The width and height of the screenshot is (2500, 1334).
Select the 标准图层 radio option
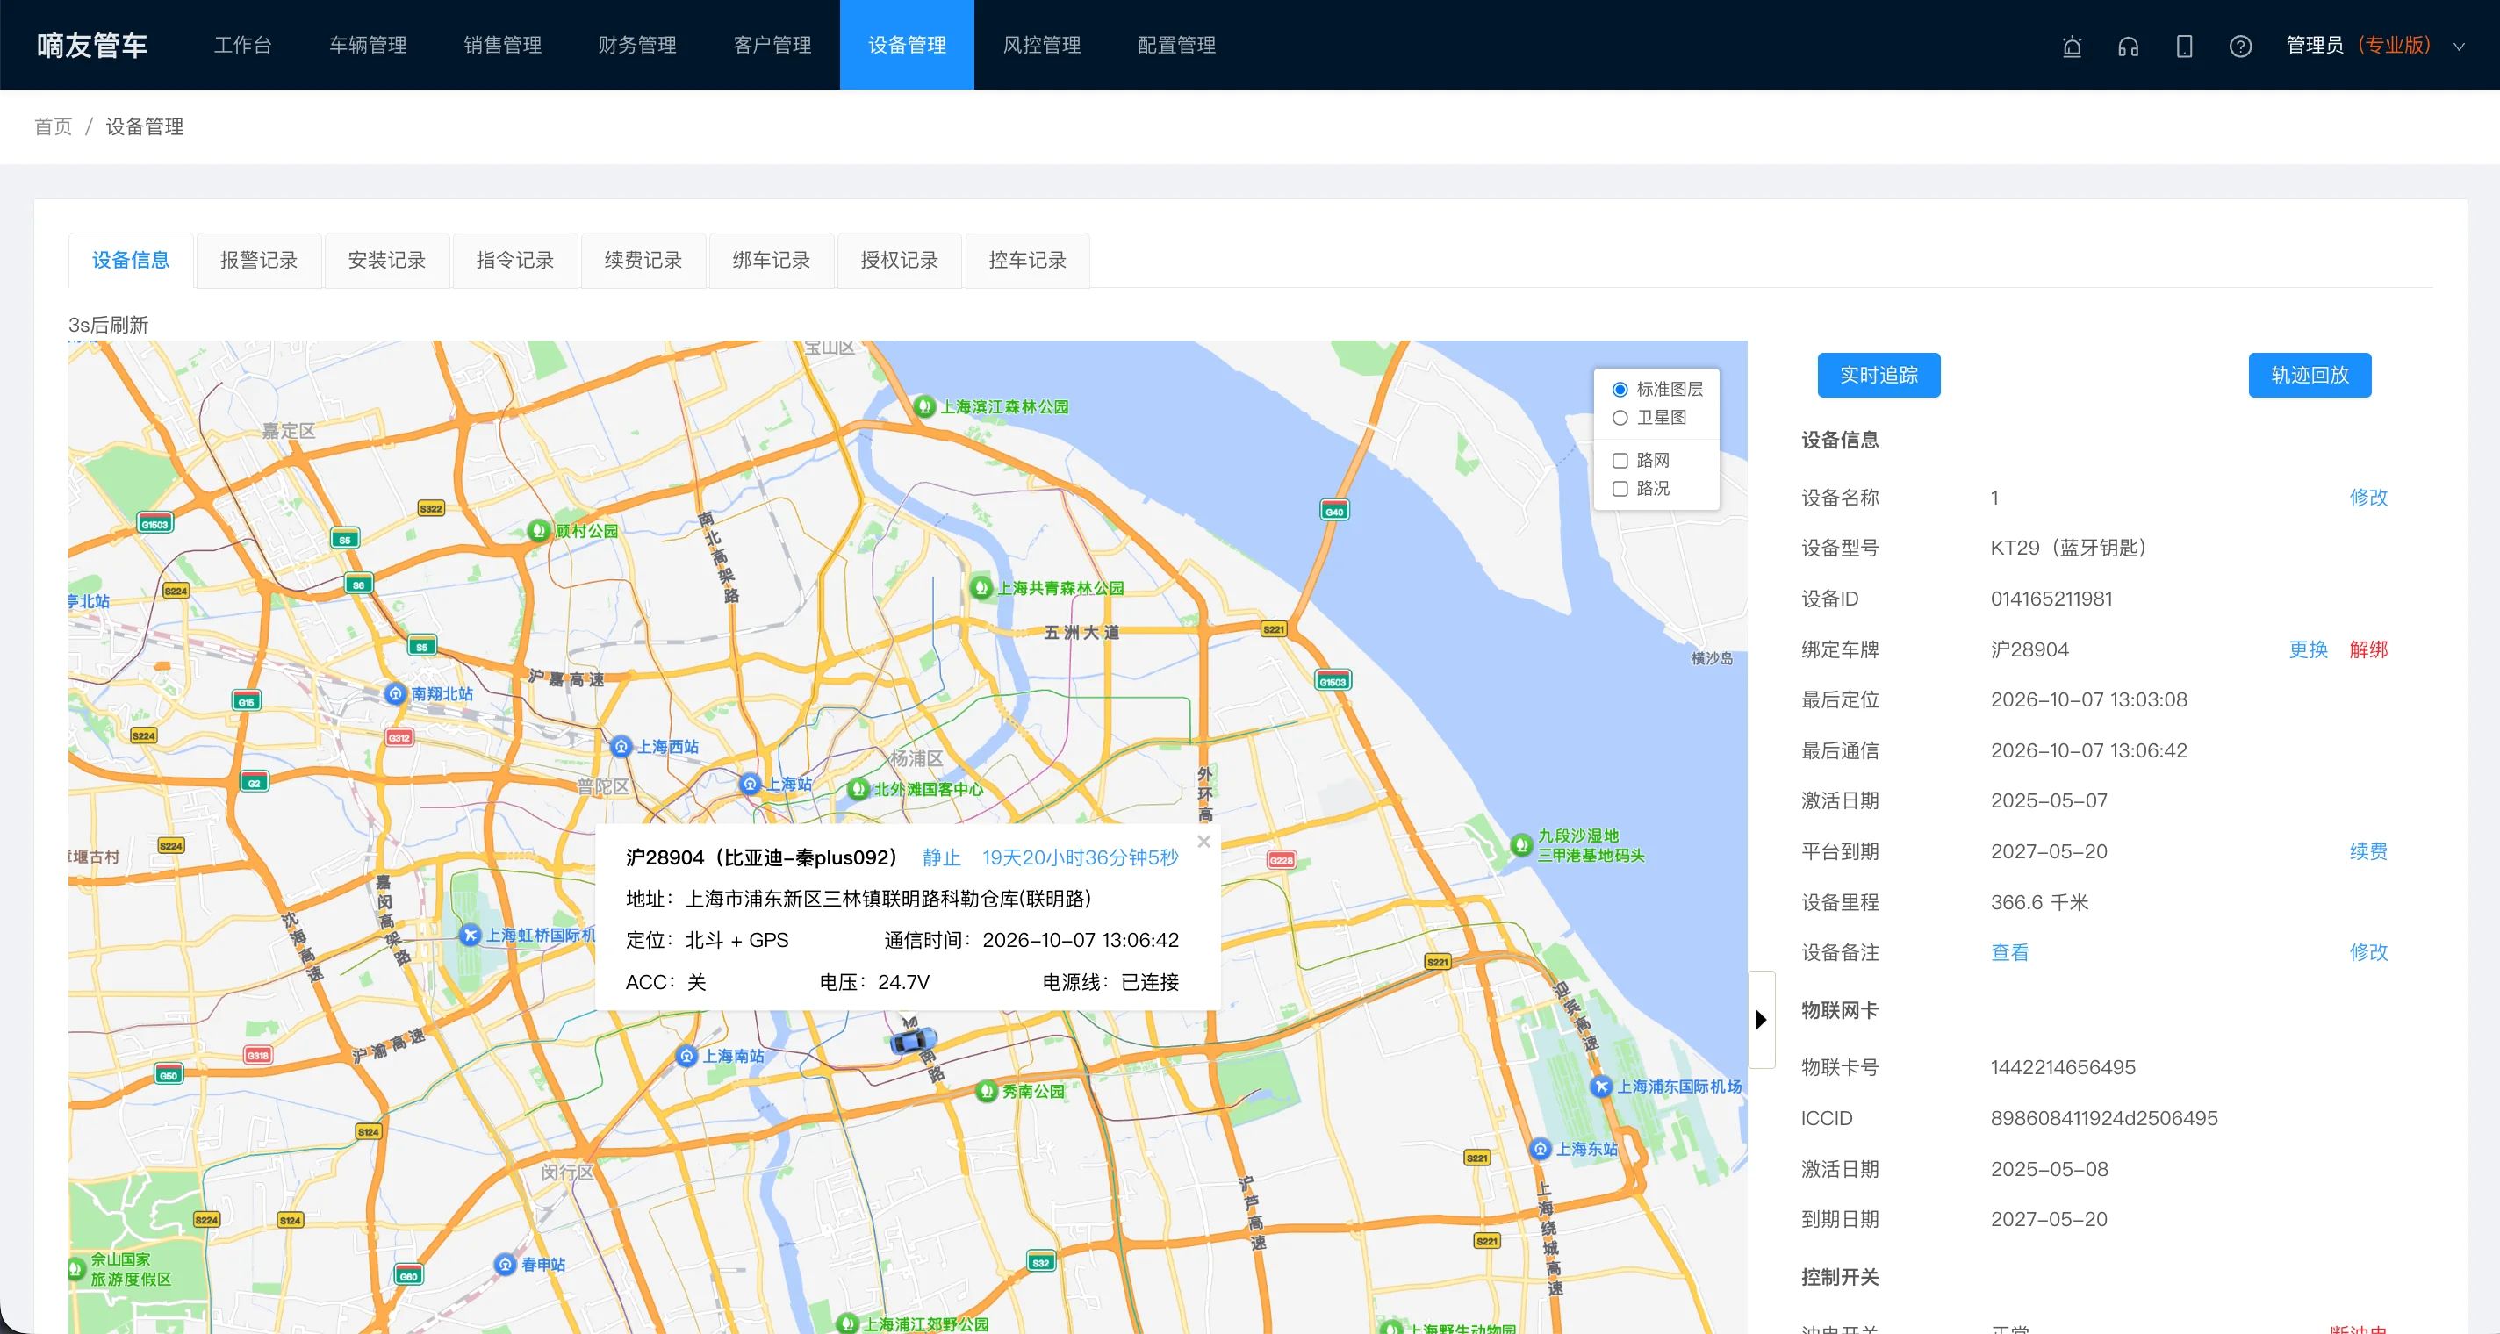tap(1620, 389)
